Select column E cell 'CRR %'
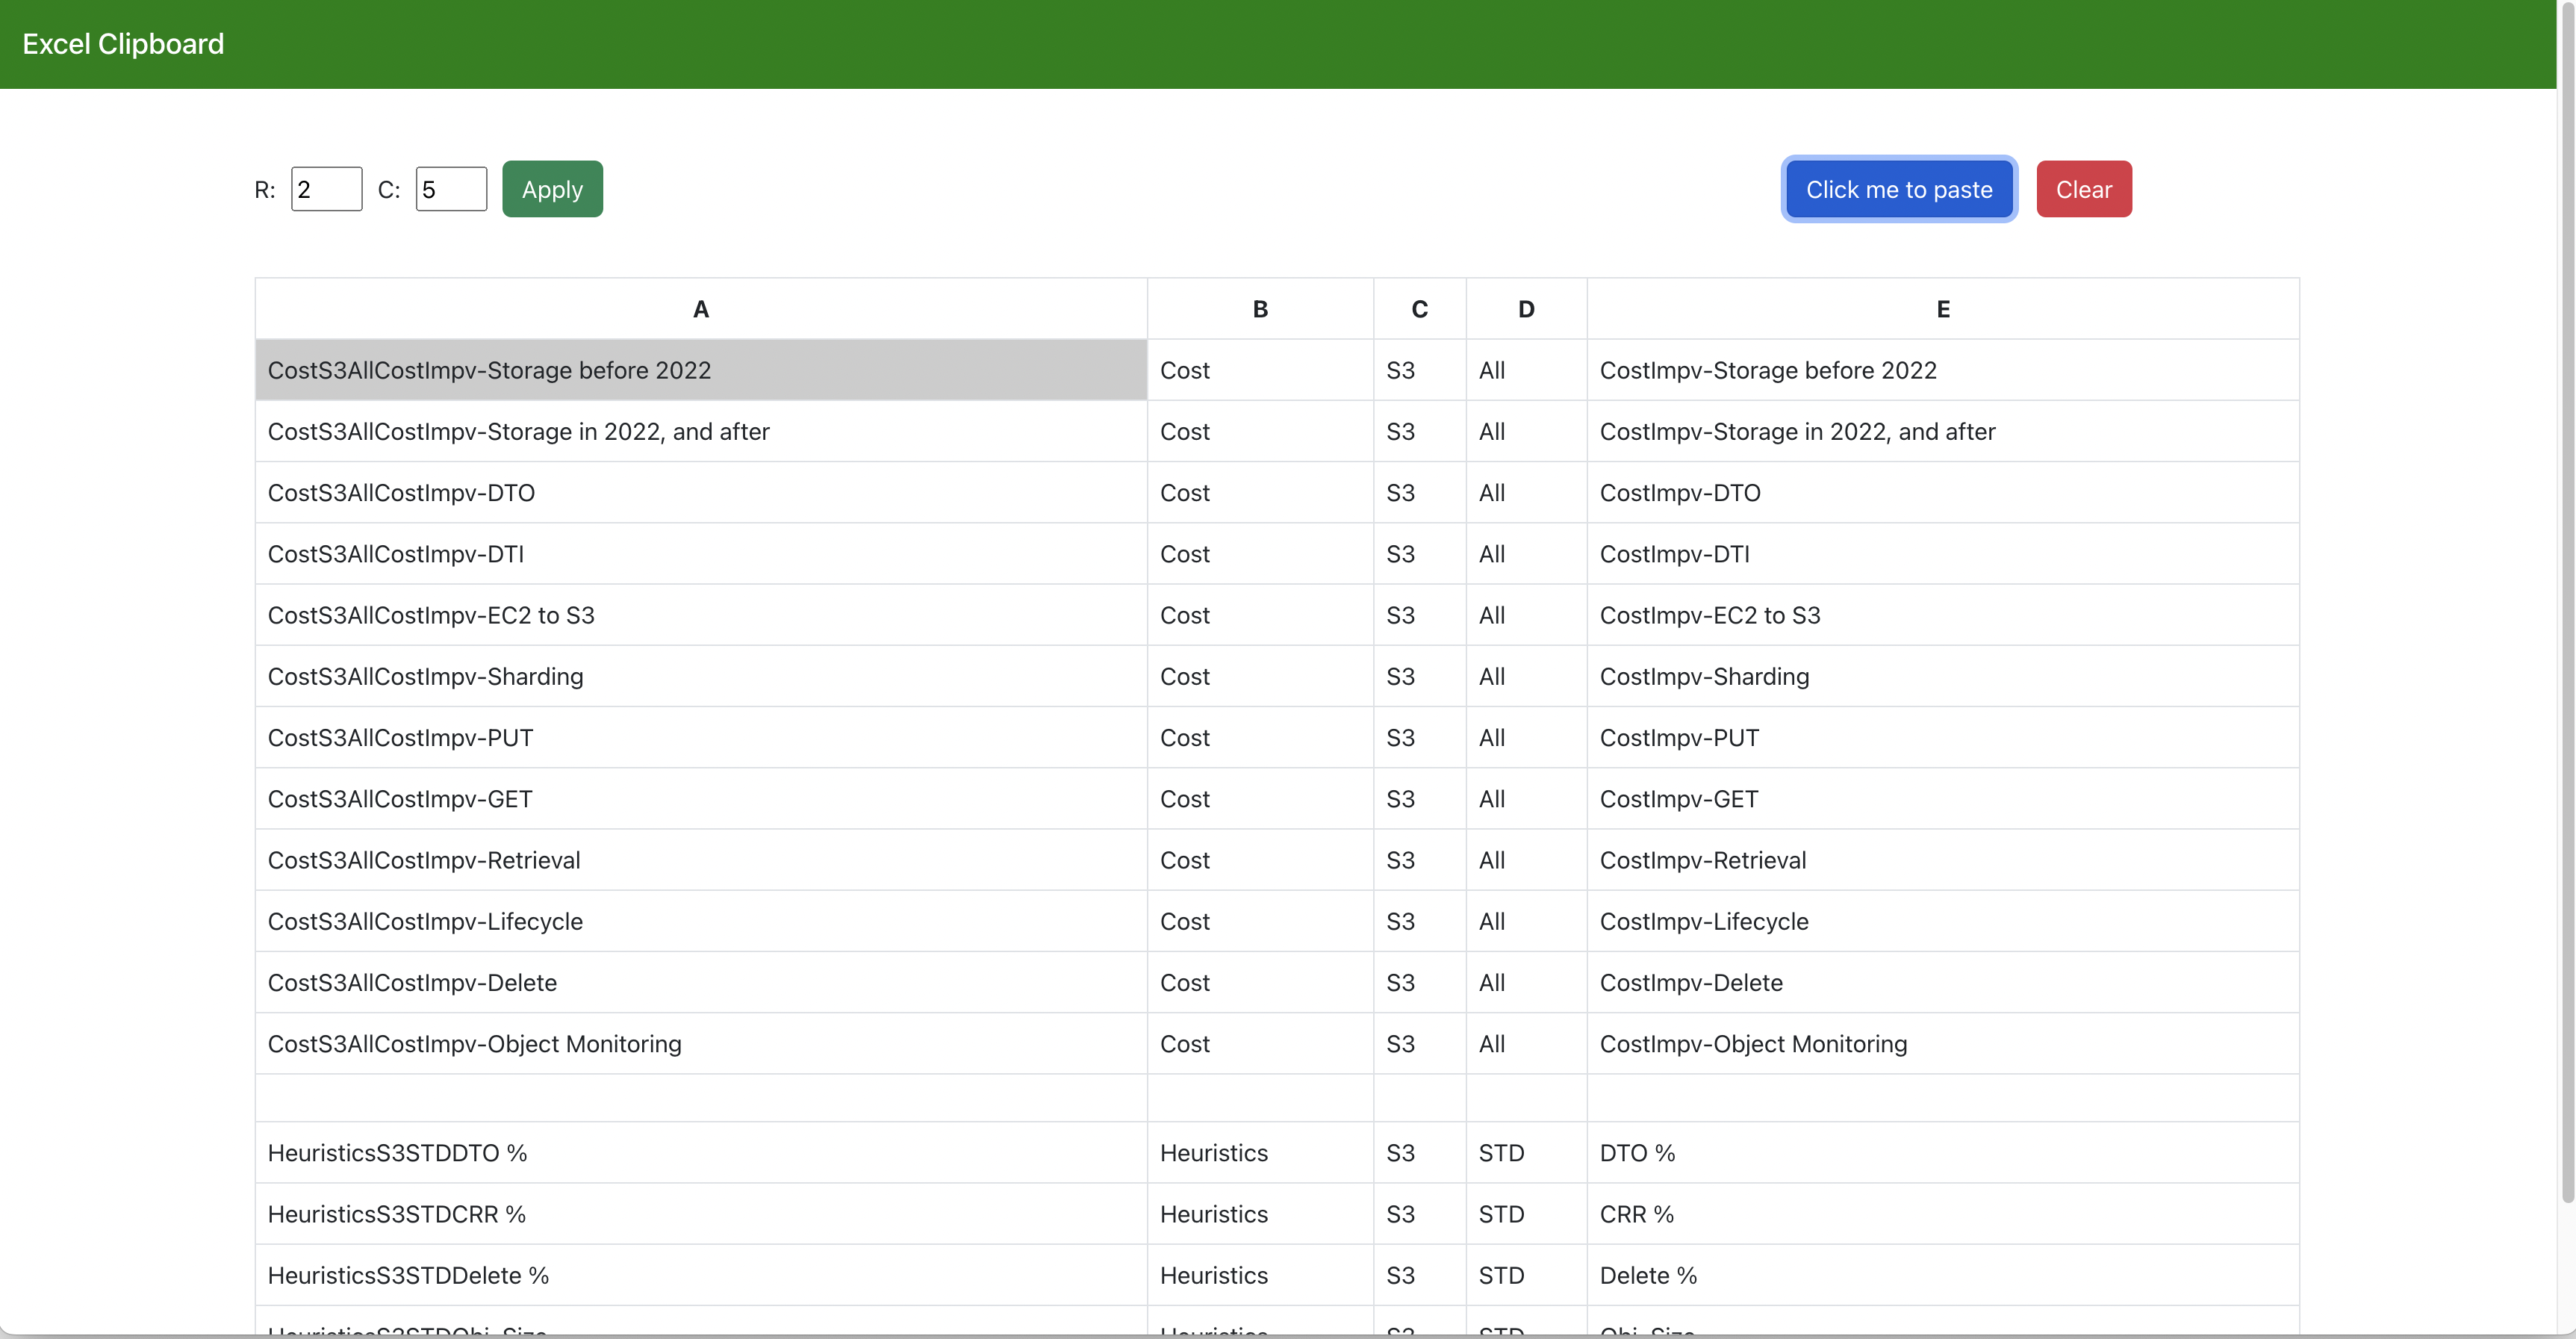This screenshot has width=2576, height=1339. pyautogui.click(x=1943, y=1214)
